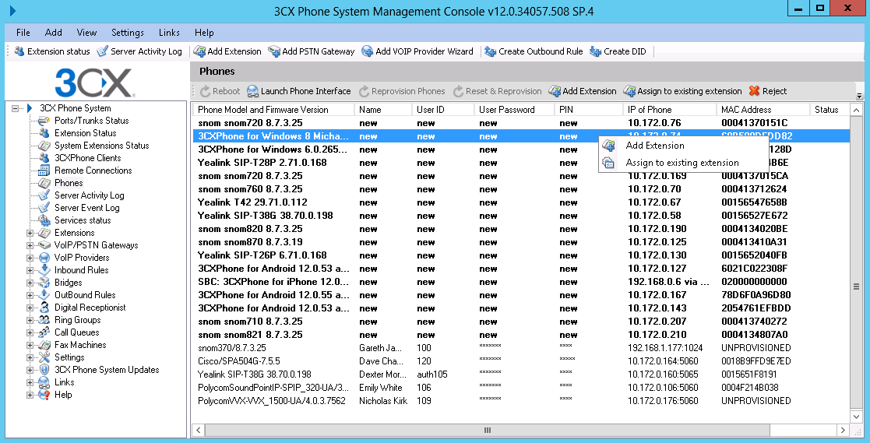
Task: Click the Remote Connections tree icon
Action: point(44,171)
